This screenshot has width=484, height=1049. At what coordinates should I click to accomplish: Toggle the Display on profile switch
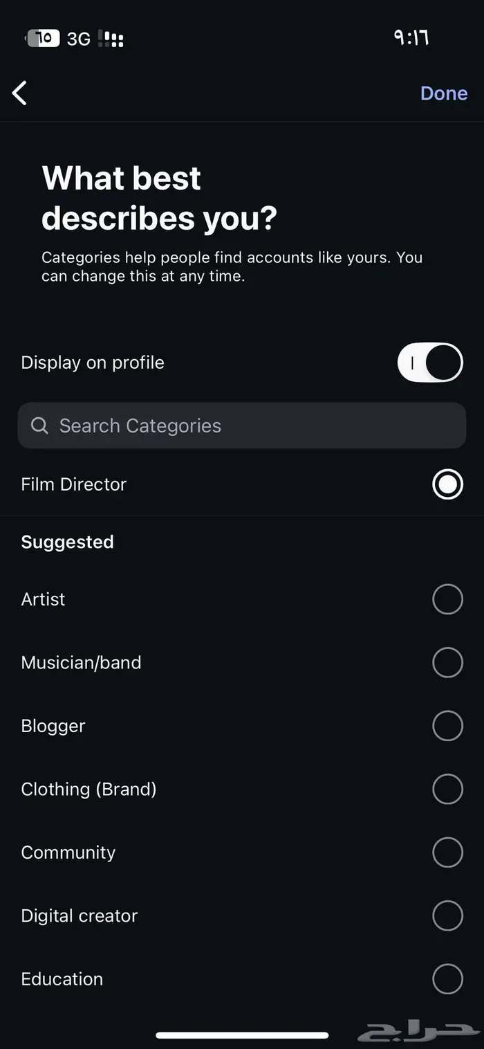429,363
